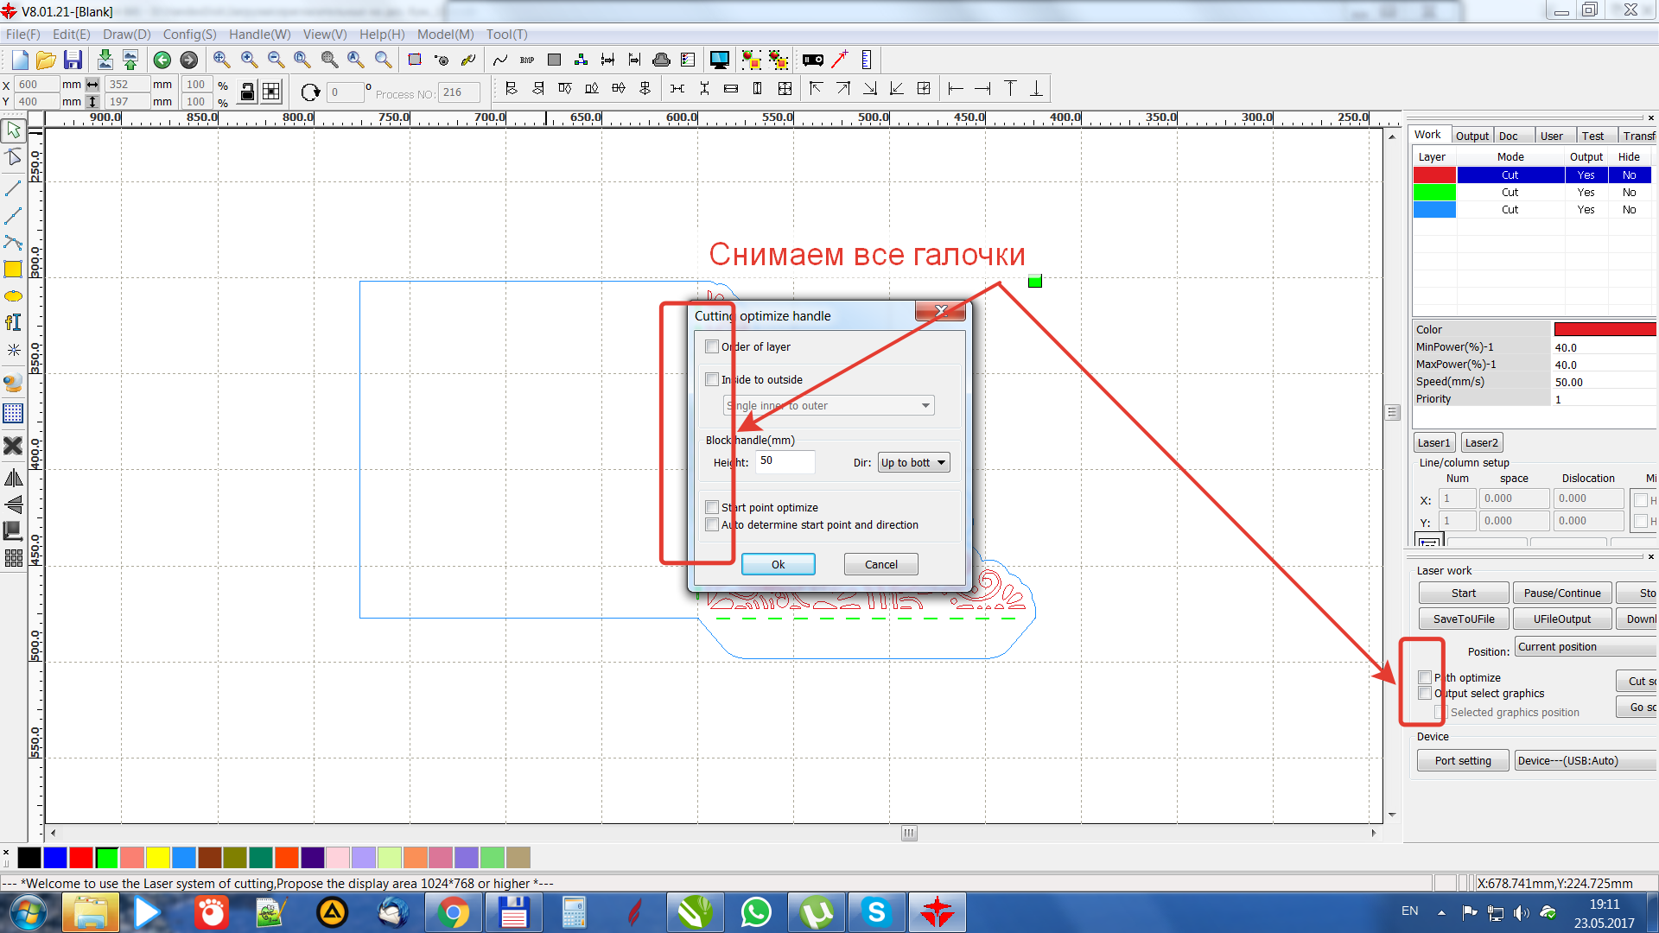The image size is (1659, 933).
Task: Click the Save file icon in toolbar
Action: click(x=73, y=60)
